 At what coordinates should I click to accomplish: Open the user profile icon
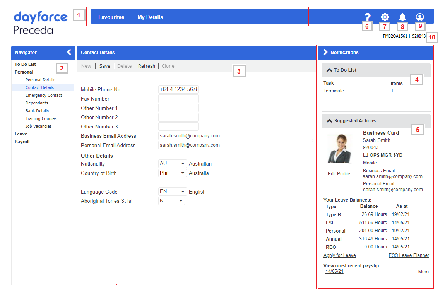click(x=420, y=17)
